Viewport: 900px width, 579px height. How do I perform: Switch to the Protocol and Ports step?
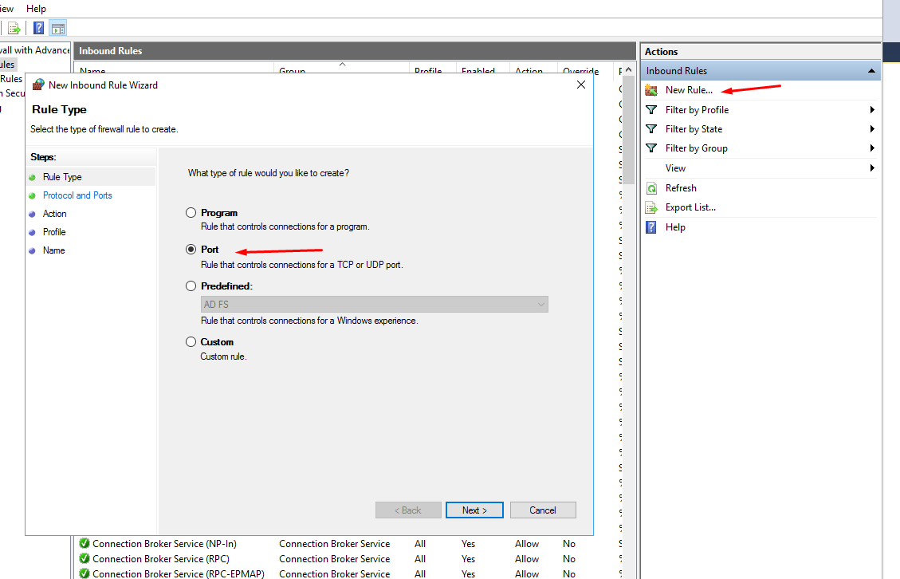77,195
